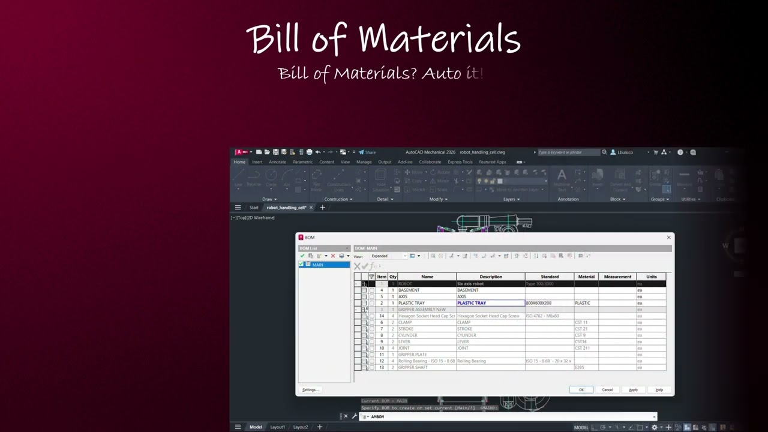Screen dimensions: 768x432
Task: Toggle the MAIN BOM checkbox
Action: coord(302,265)
